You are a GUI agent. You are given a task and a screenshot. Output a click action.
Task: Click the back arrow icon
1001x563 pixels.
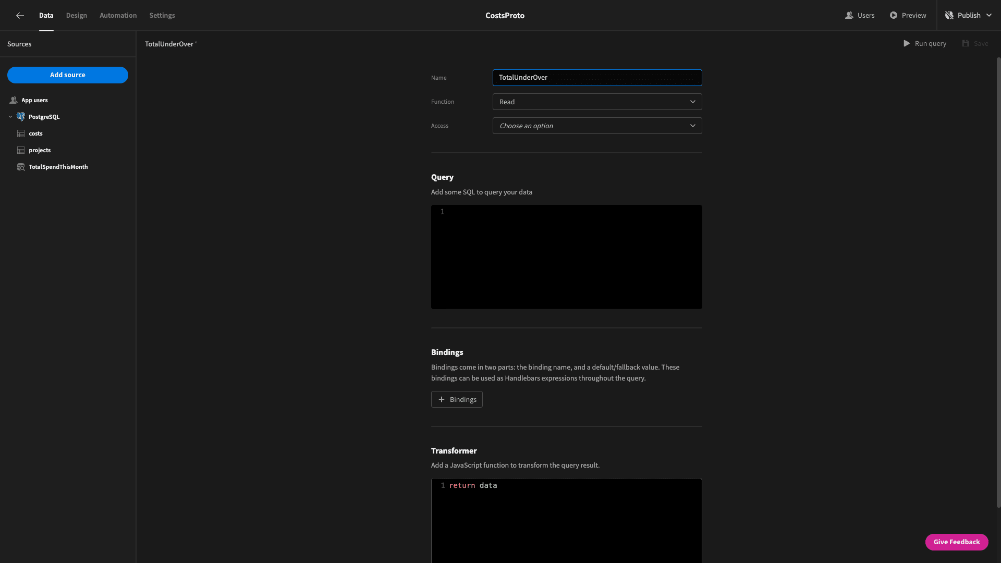point(20,16)
